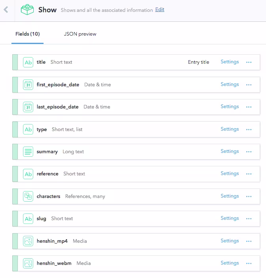266x278 pixels.
Task: Click the calendar icon for last_episode_date
Action: coord(28,107)
